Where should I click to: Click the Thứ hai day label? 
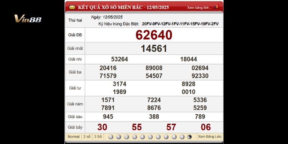pos(75,20)
